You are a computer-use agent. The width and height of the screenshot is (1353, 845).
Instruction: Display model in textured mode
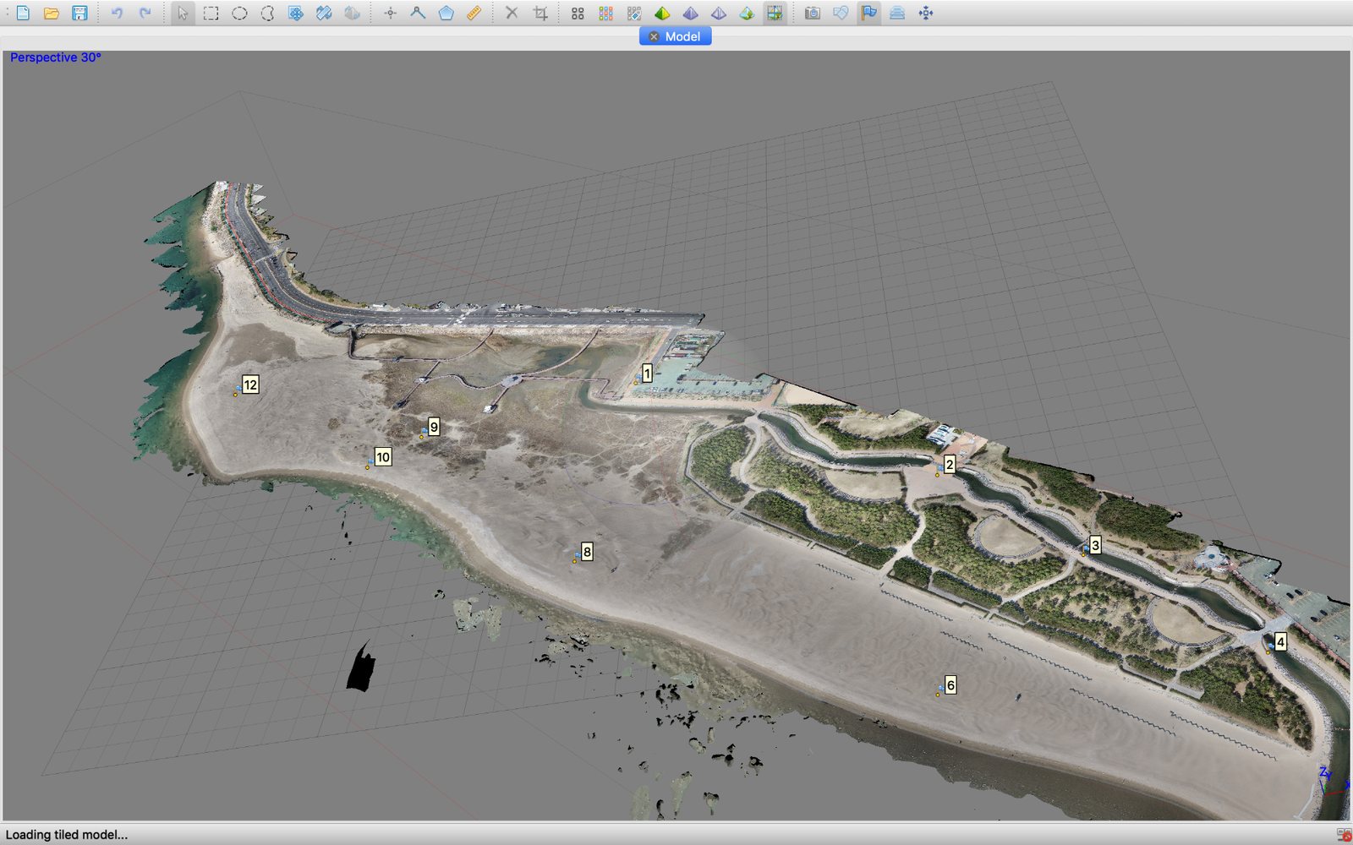747,13
